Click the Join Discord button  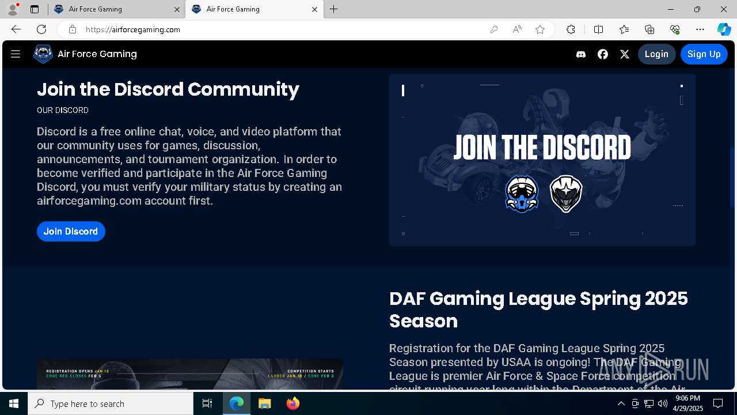(x=71, y=231)
